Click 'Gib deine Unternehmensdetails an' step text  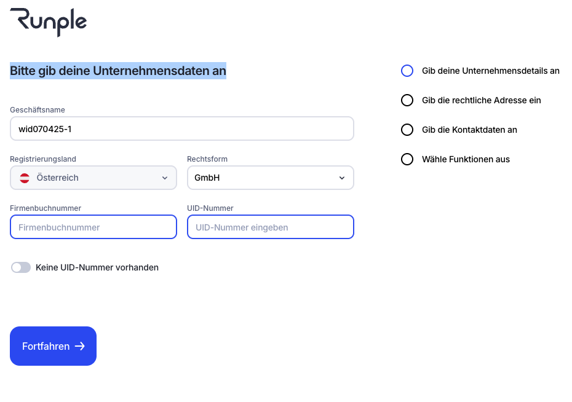click(x=491, y=71)
